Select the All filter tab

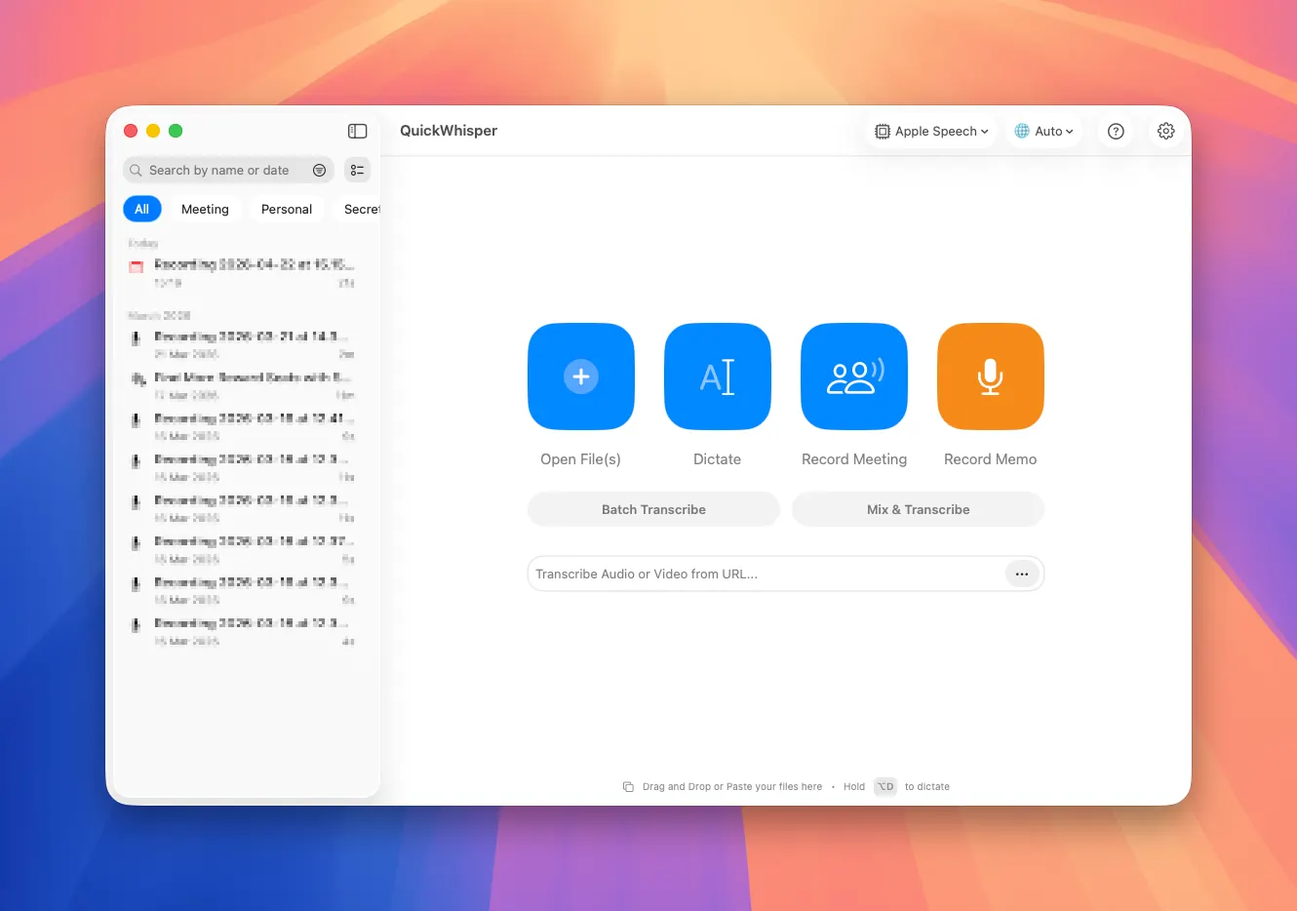coord(142,209)
